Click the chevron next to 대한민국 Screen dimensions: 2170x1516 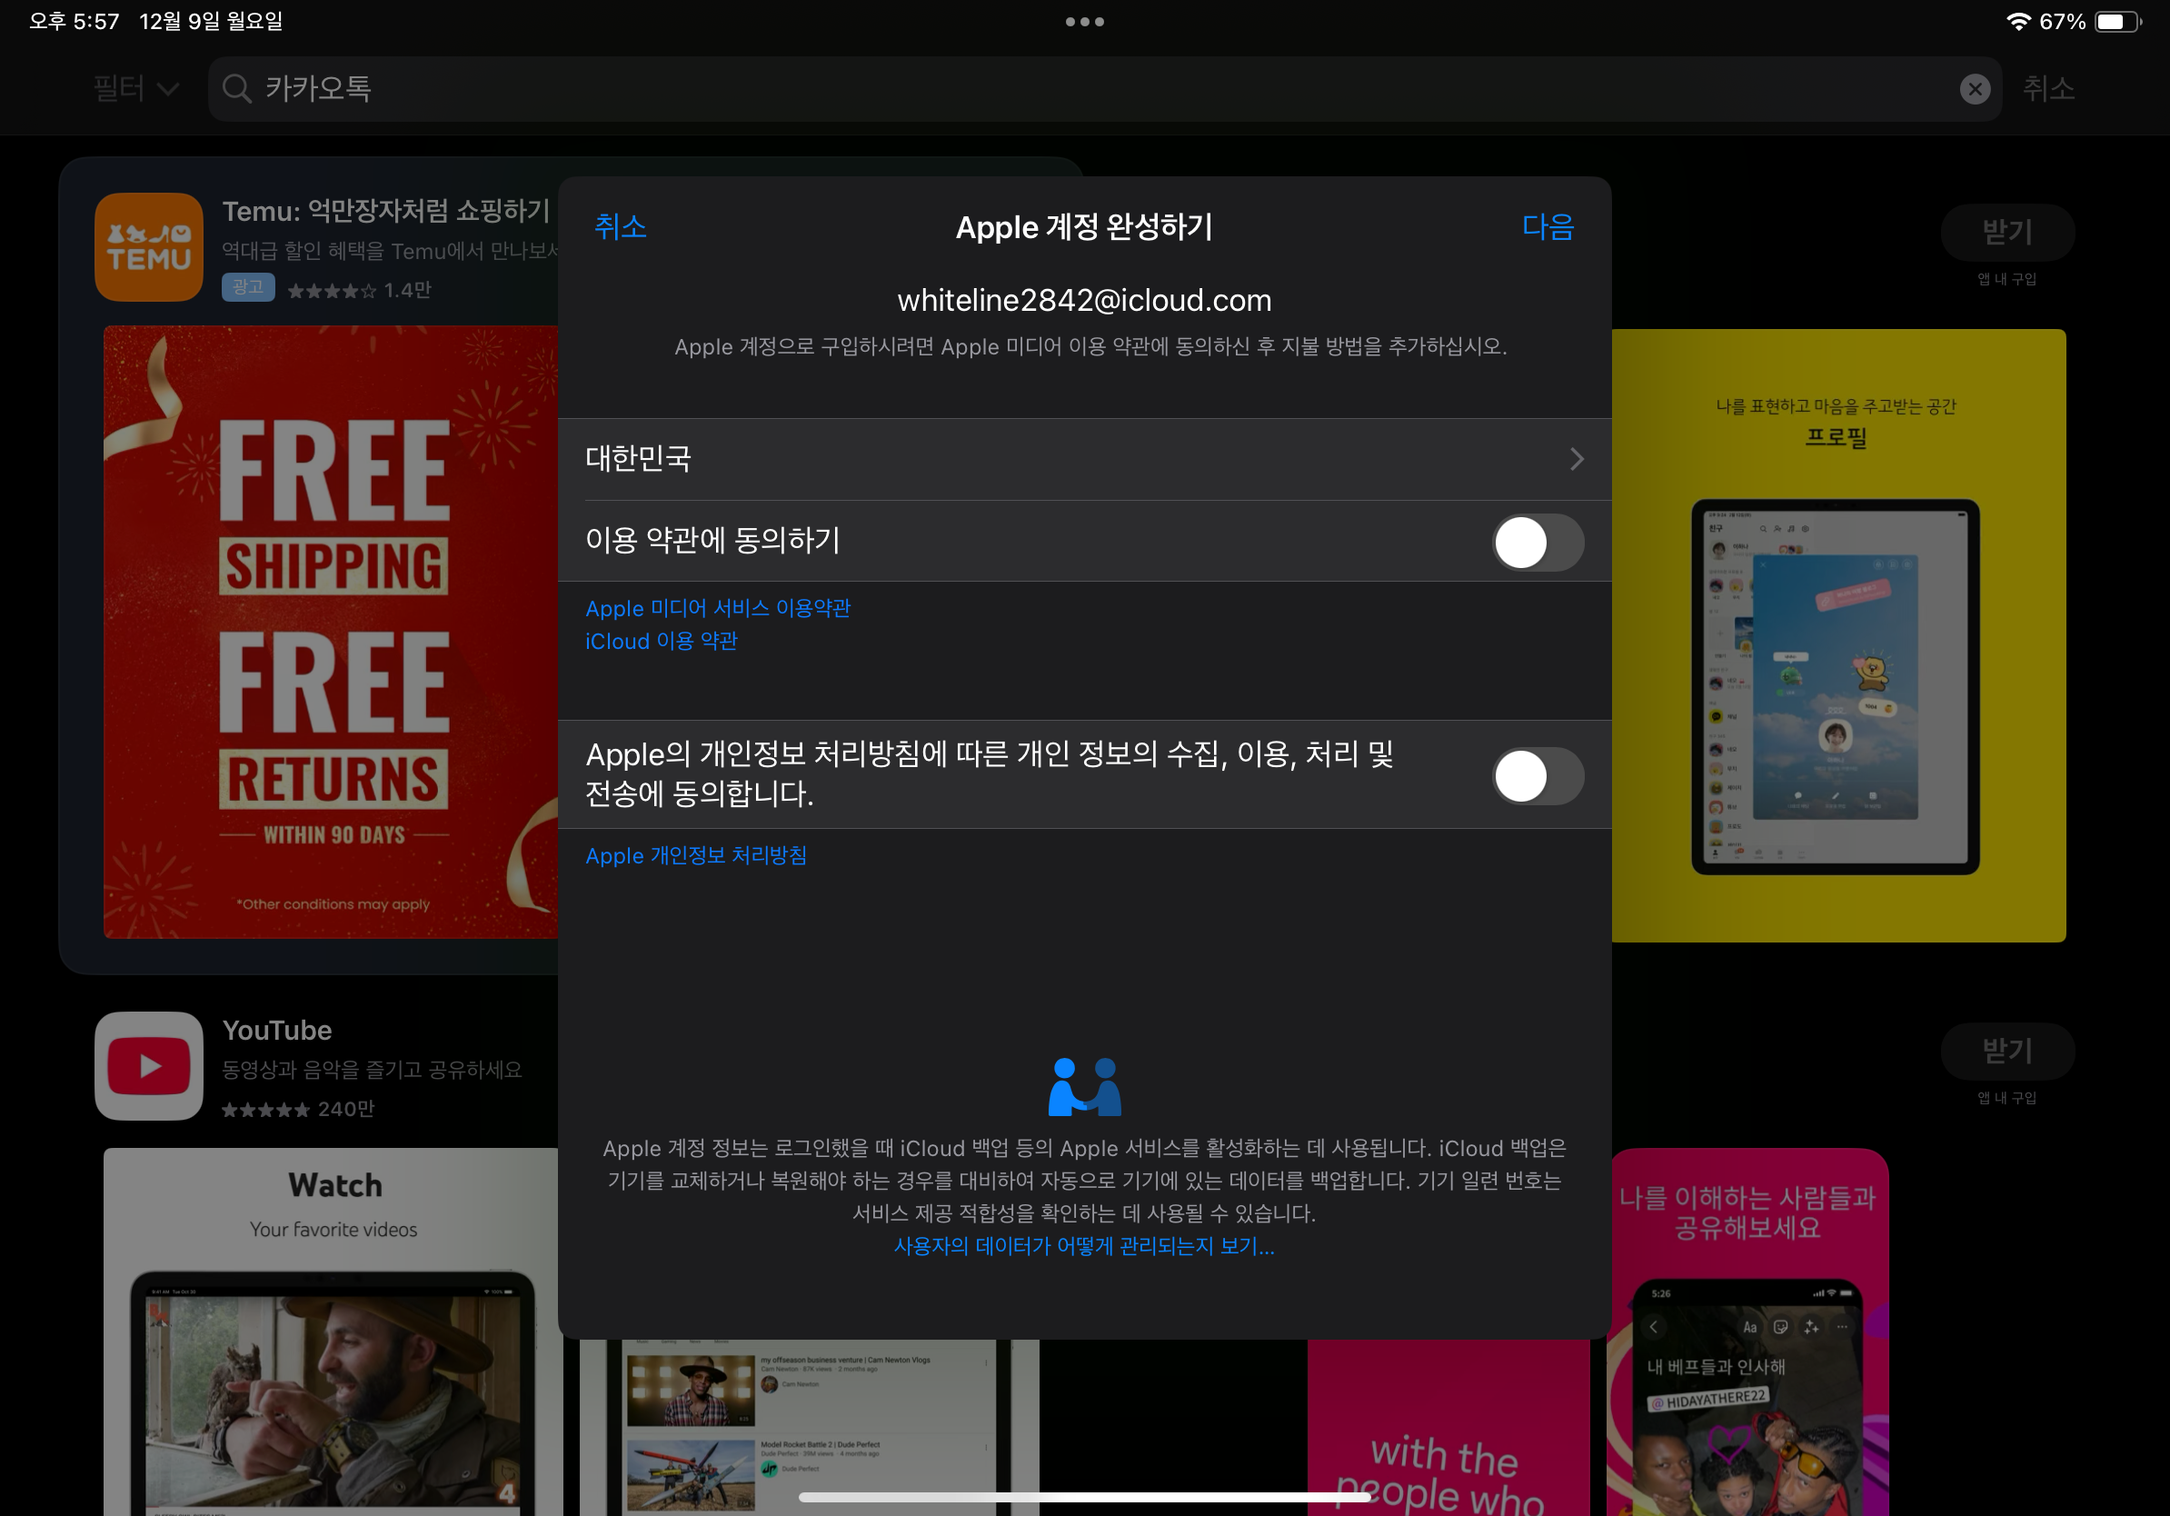pos(1576,459)
